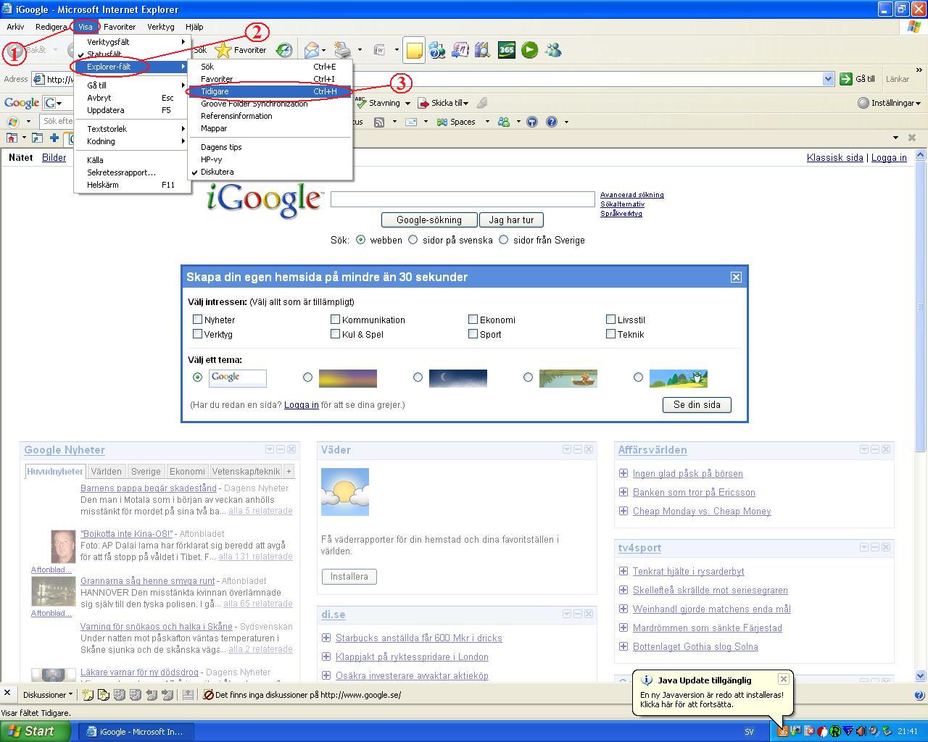Click the Spaces toolbar button
Viewport: 928px width, 742px height.
click(456, 122)
